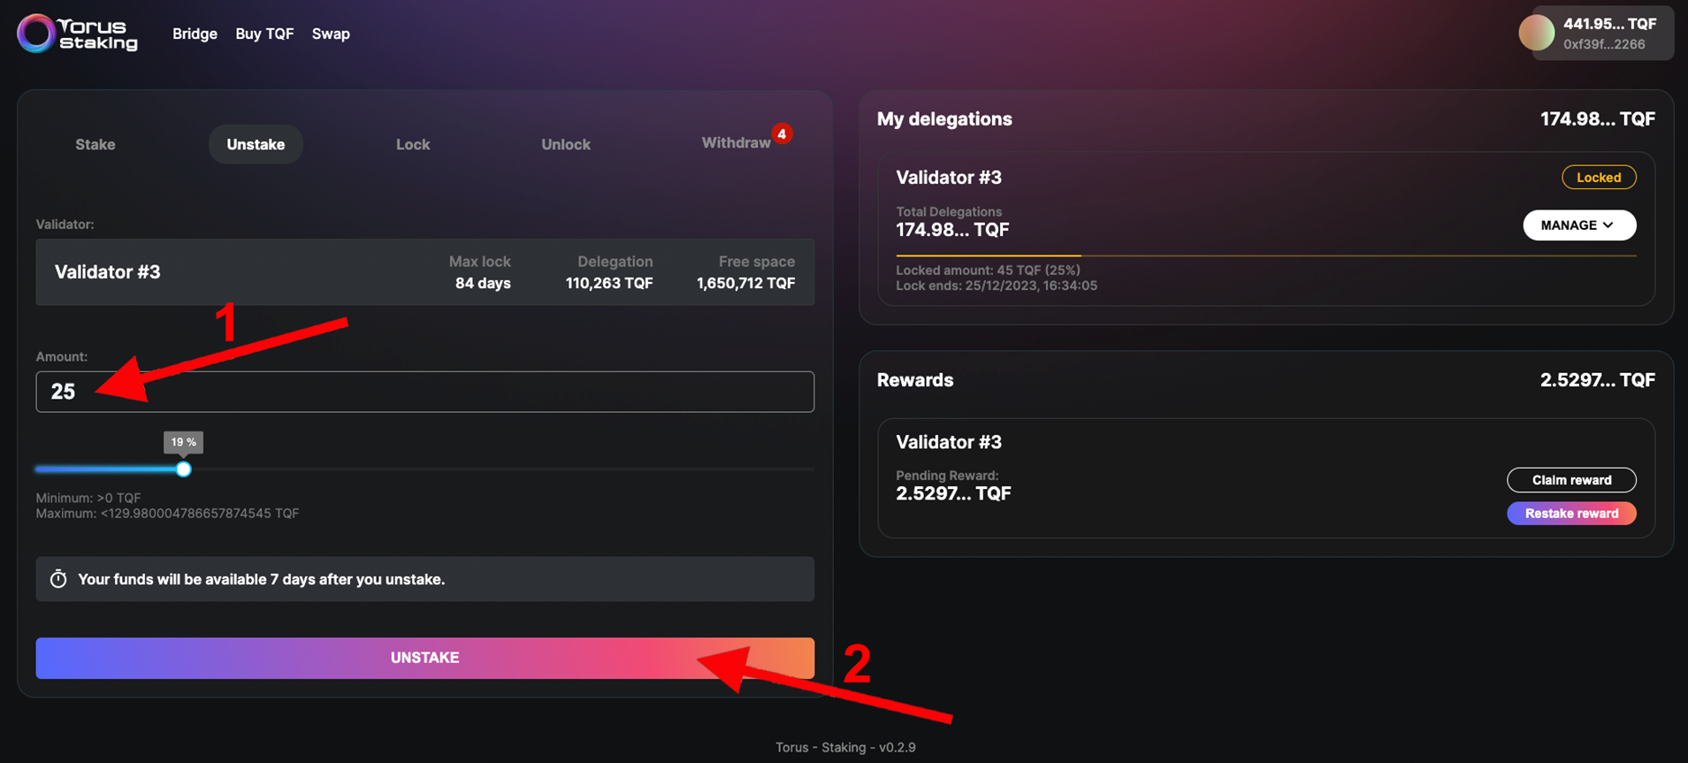Screen dimensions: 1688x763
Task: Click the Rewards heading
Action: click(x=915, y=380)
